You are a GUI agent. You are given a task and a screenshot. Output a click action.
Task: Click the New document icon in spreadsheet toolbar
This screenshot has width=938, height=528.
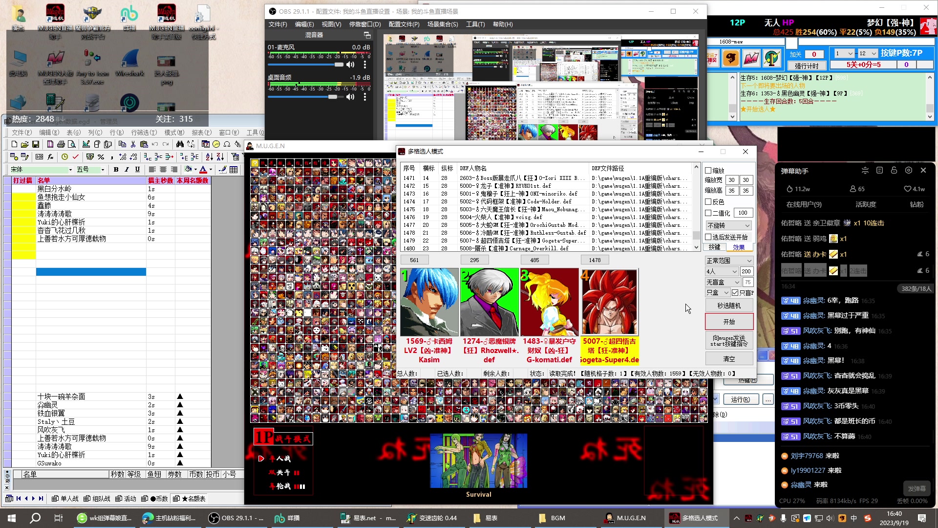tap(14, 144)
